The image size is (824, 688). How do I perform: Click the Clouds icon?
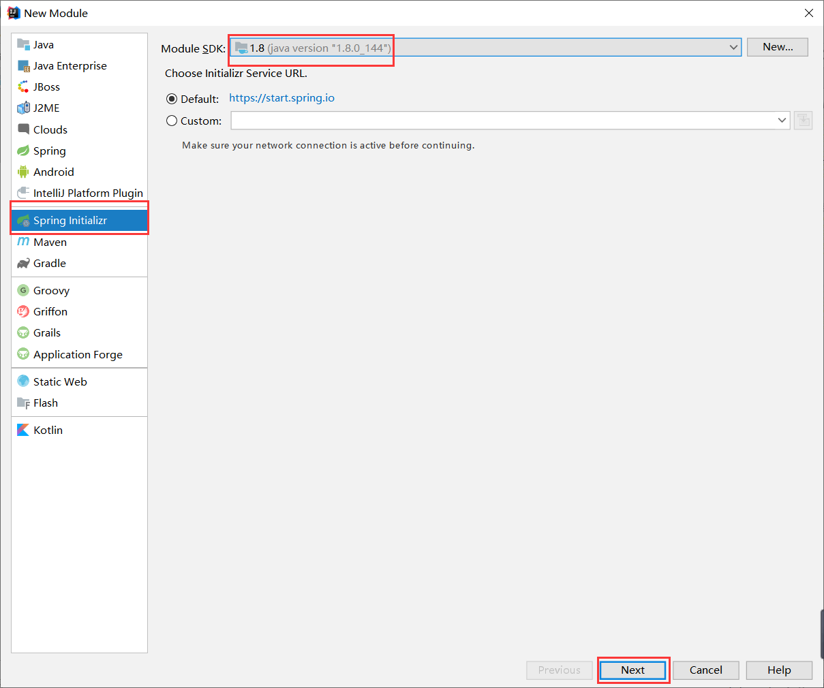(x=23, y=129)
